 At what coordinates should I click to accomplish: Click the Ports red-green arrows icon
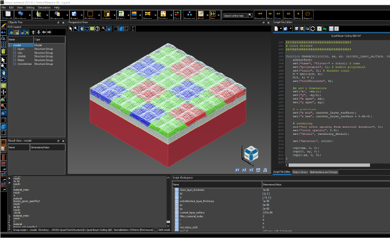pyautogui.click(x=177, y=15)
